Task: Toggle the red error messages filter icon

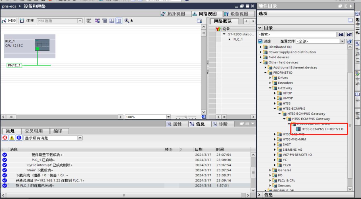Action: click(5, 138)
